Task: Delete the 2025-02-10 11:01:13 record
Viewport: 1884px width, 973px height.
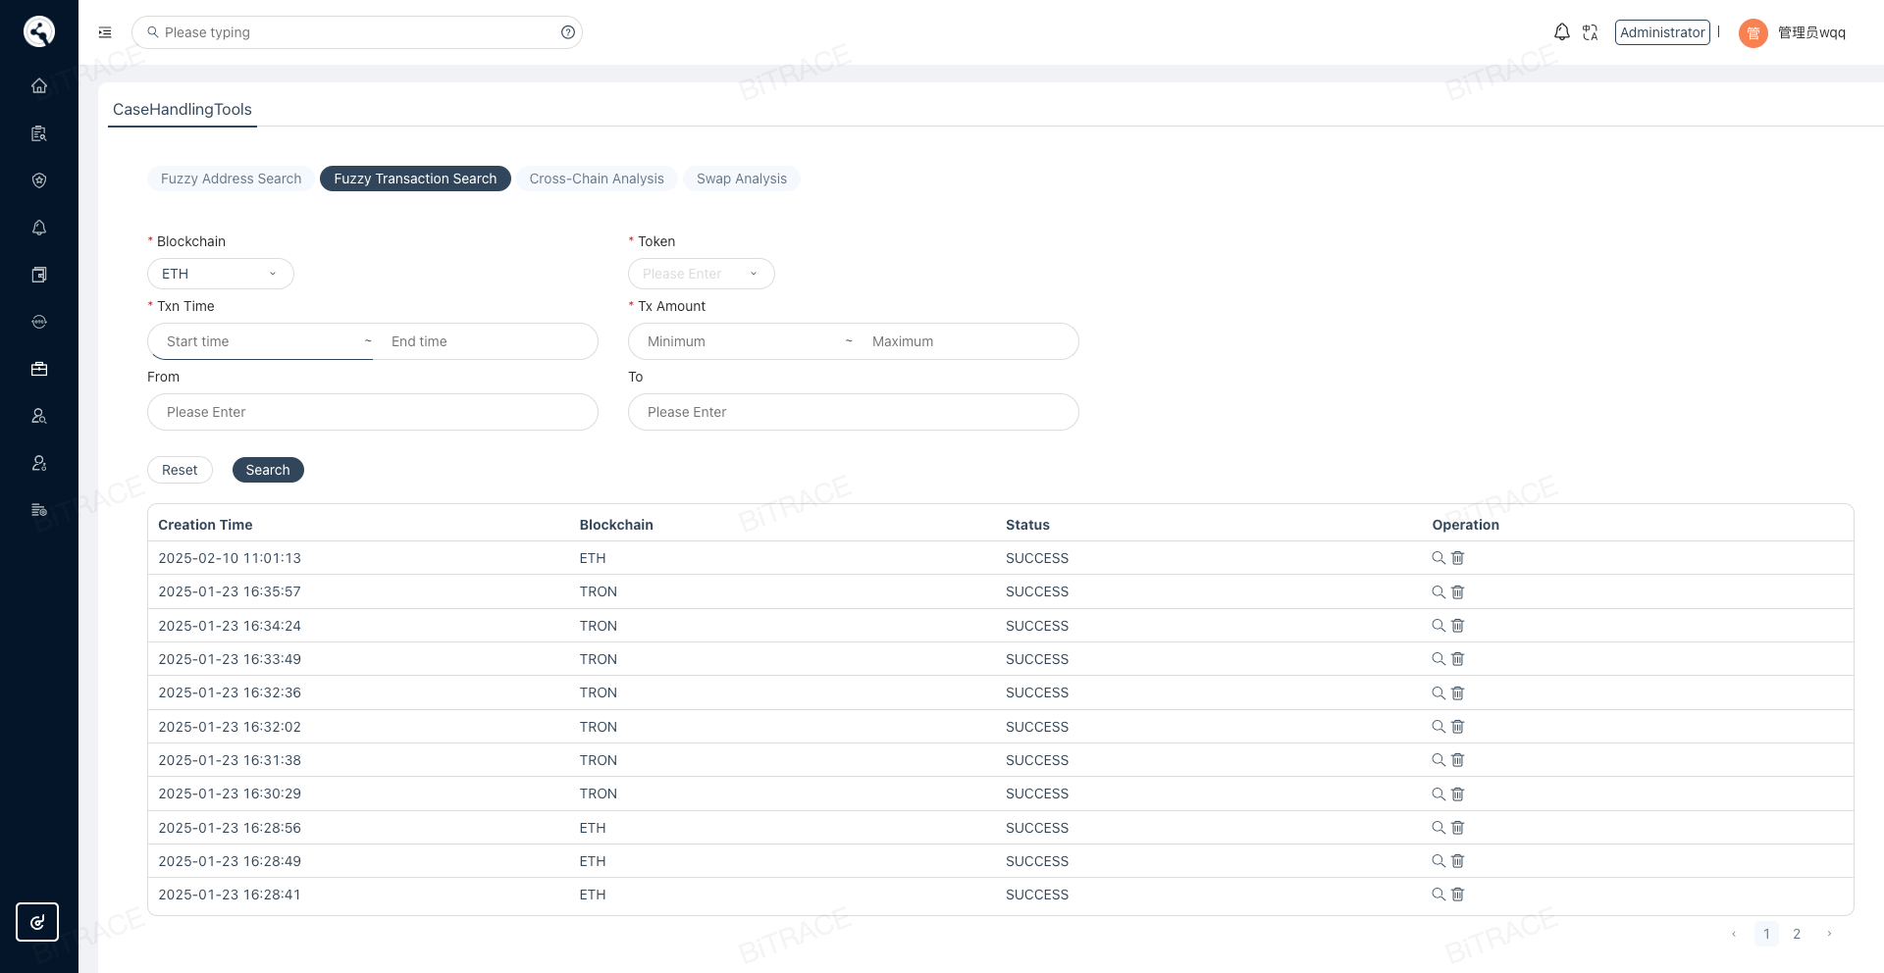Action: pos(1458,558)
